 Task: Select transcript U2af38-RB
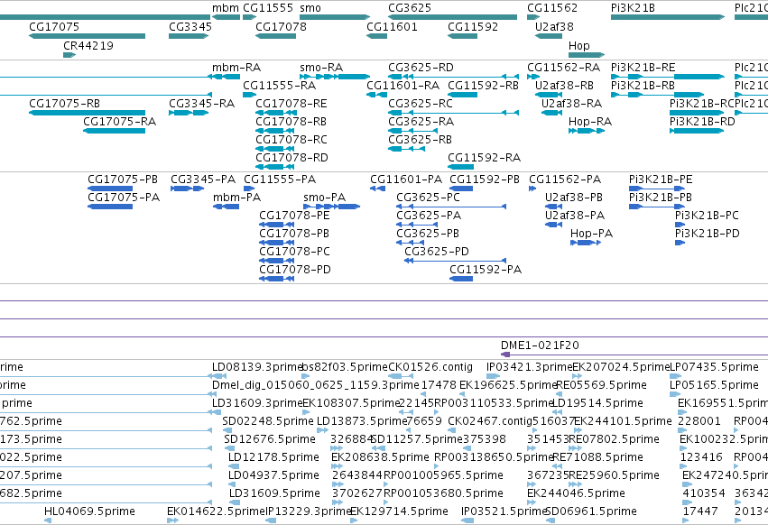click(549, 95)
